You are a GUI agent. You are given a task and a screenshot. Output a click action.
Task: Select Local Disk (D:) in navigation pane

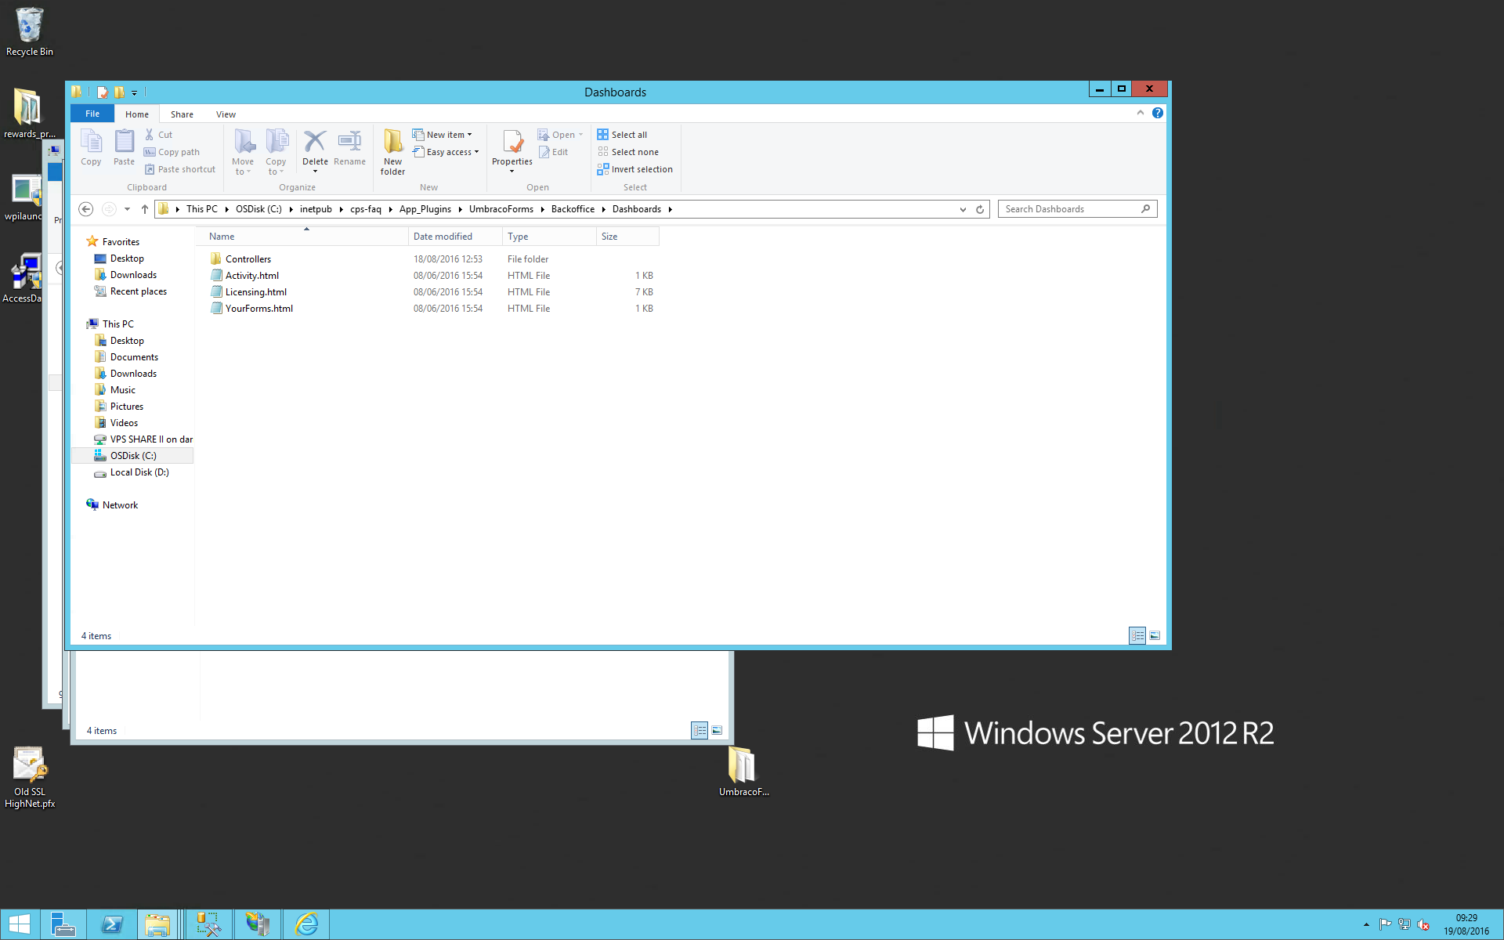(139, 472)
